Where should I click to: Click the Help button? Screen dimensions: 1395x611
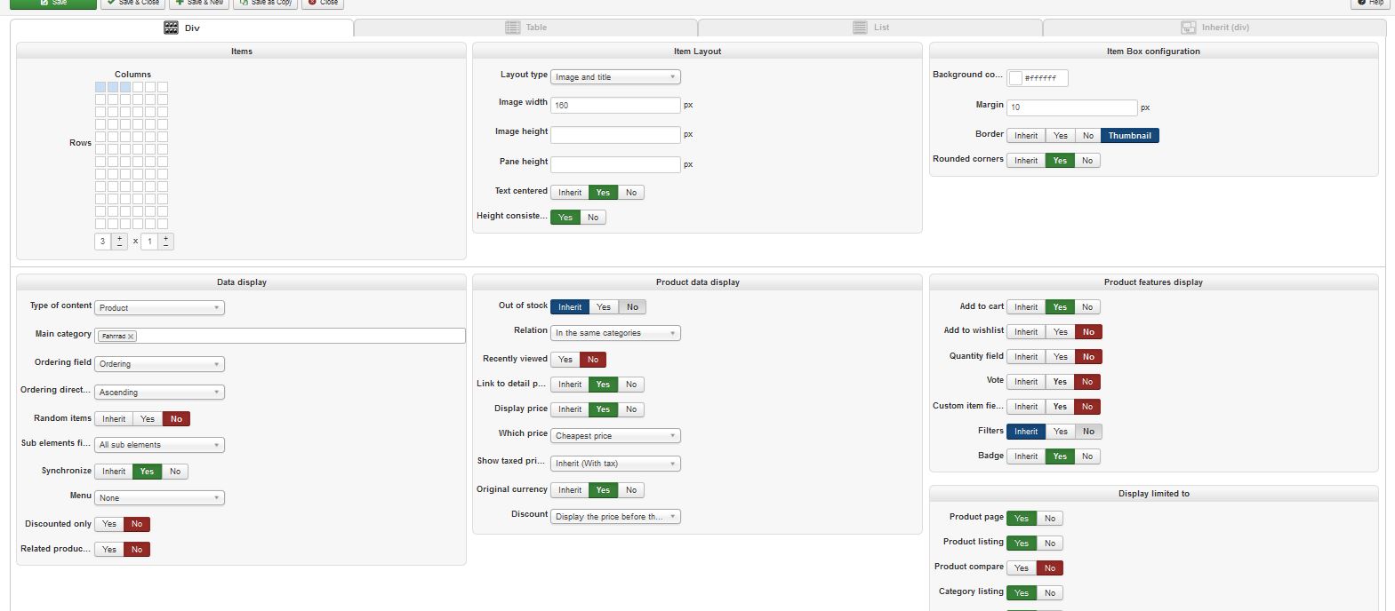(1370, 4)
